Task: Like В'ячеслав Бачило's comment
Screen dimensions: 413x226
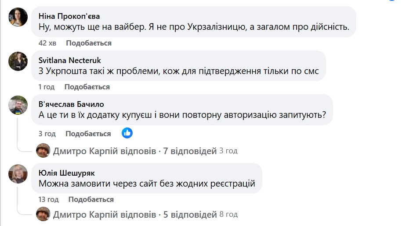Action: [88, 134]
